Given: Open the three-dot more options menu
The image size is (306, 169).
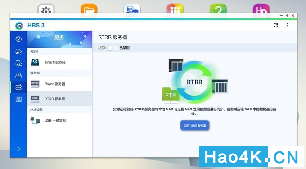Looking at the screenshot, I should pyautogui.click(x=288, y=25).
